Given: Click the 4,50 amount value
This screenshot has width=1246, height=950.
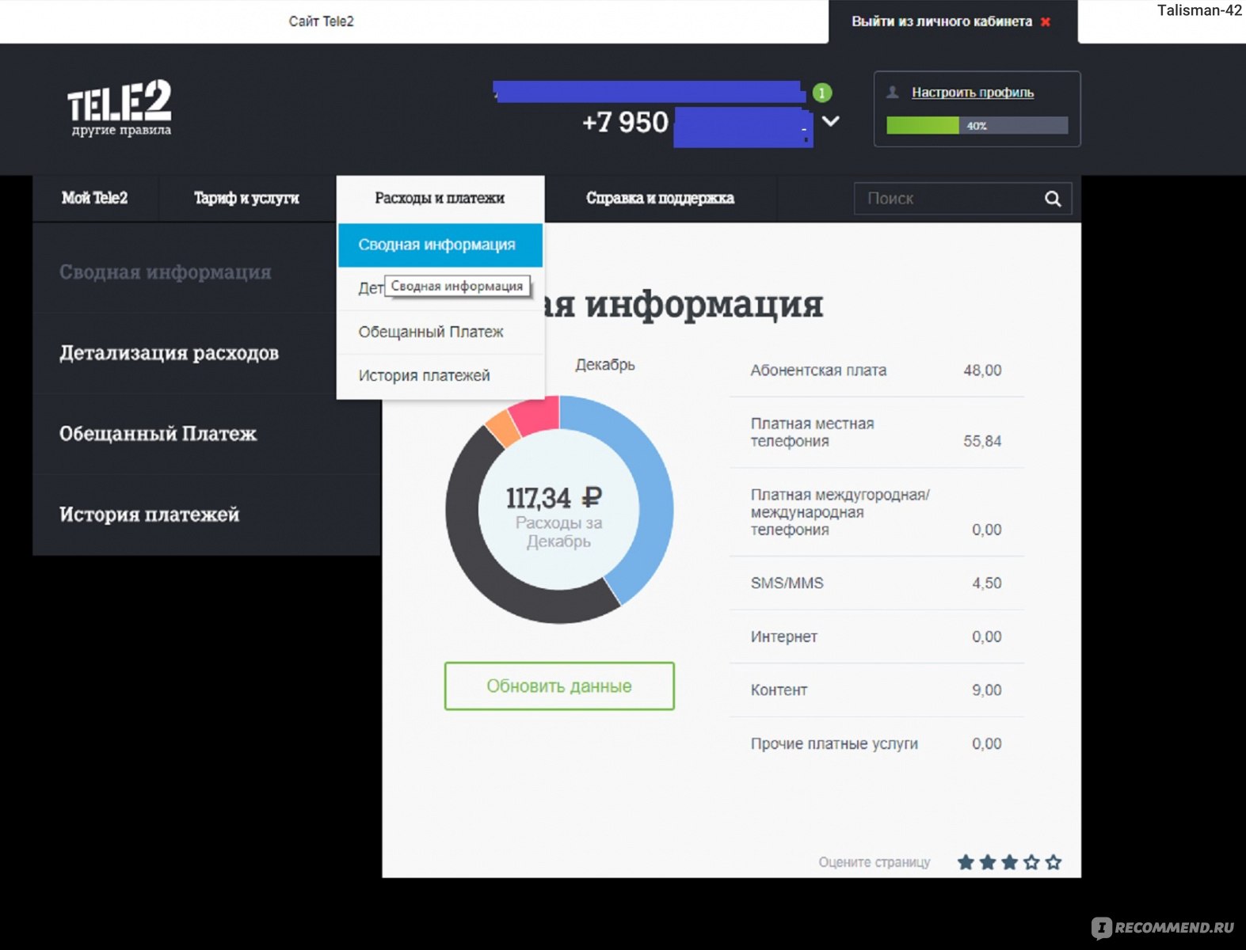Looking at the screenshot, I should [x=987, y=583].
